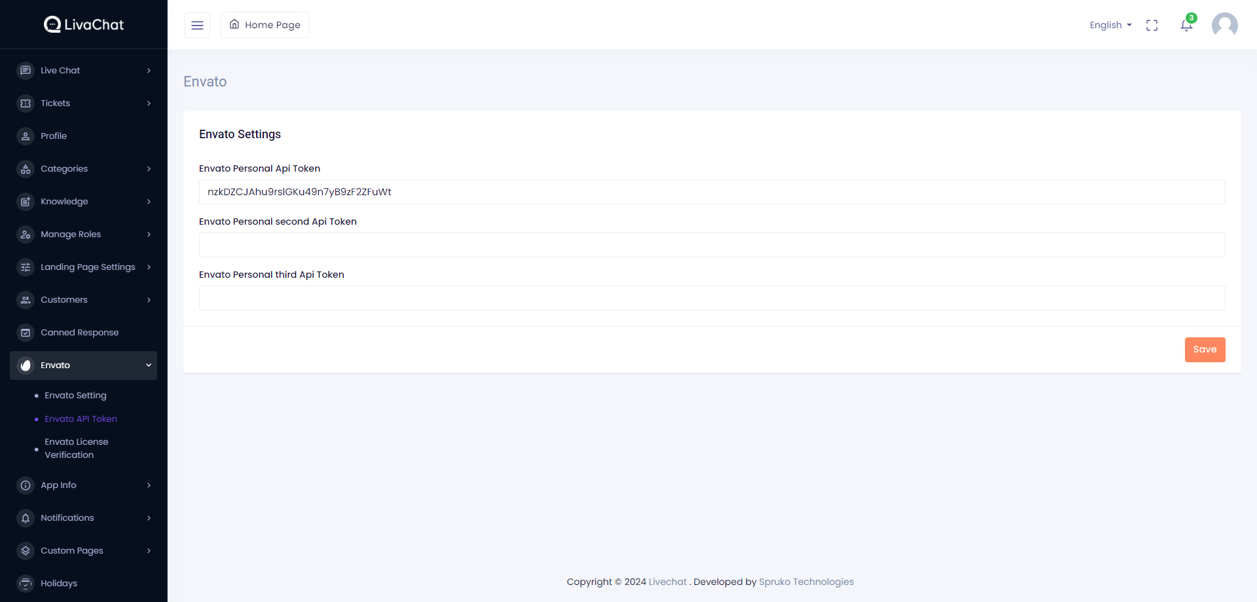This screenshot has width=1257, height=602.
Task: Open the Canned Response menu item
Action: (x=80, y=332)
